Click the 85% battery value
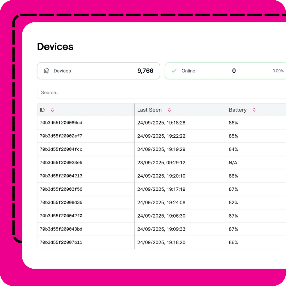Screen dimensions: 286x286 point(233,136)
